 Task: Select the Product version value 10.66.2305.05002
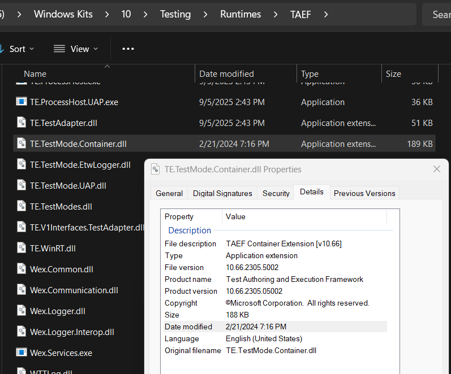254,291
